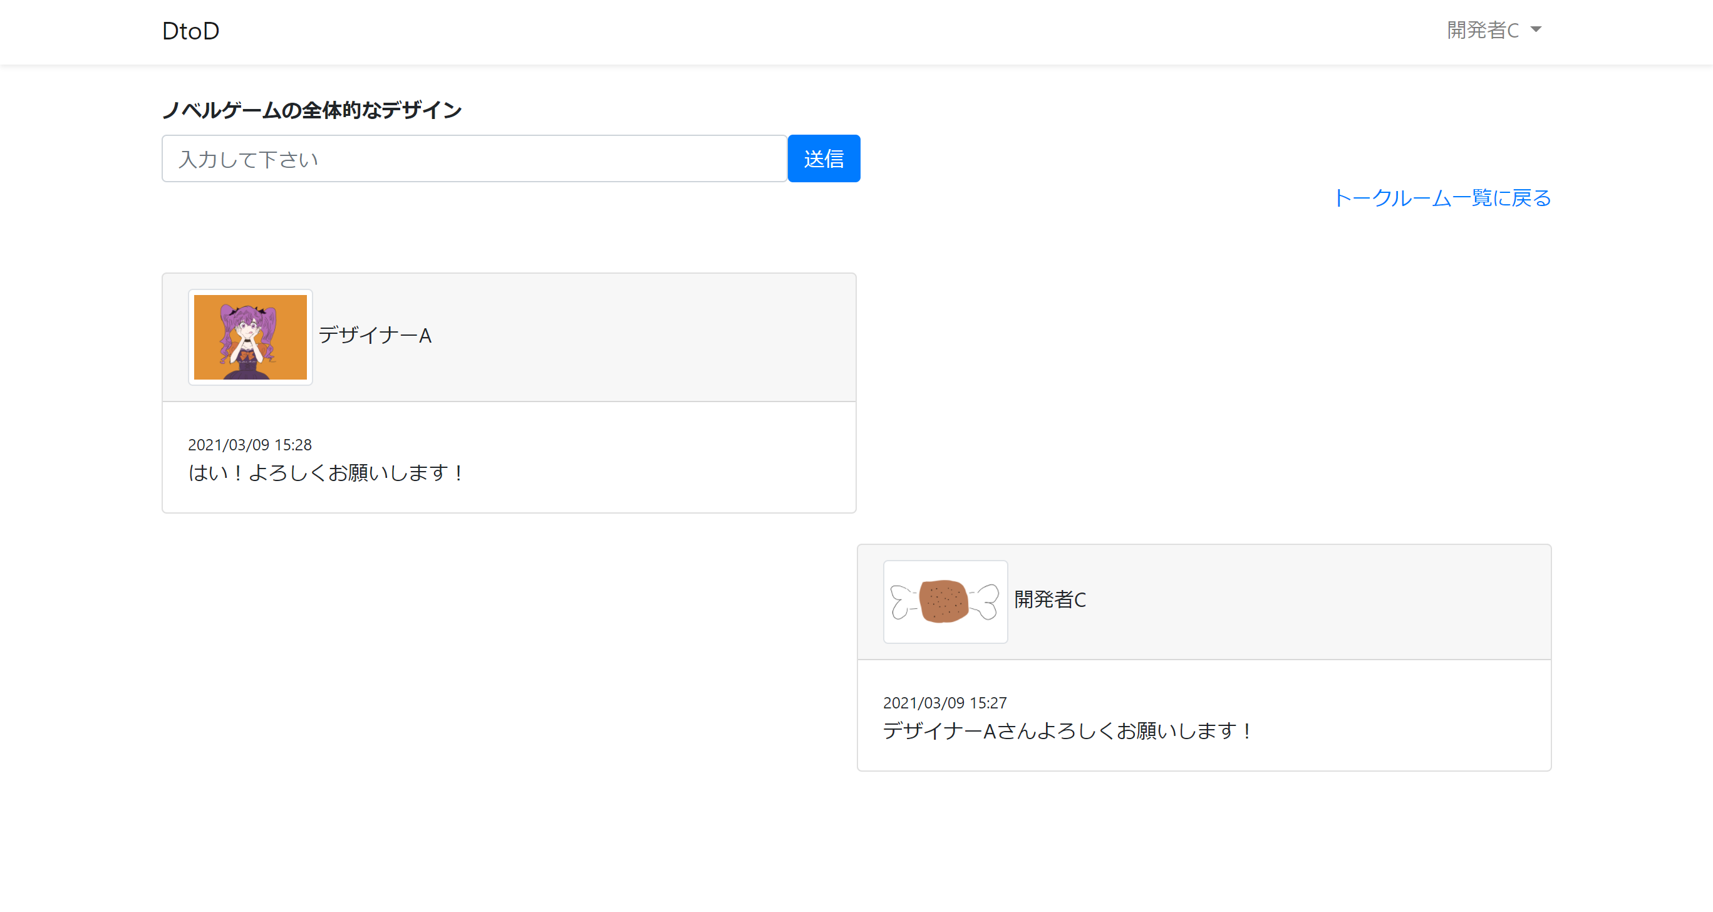
Task: Click the DtoD logo in the header
Action: 190,30
